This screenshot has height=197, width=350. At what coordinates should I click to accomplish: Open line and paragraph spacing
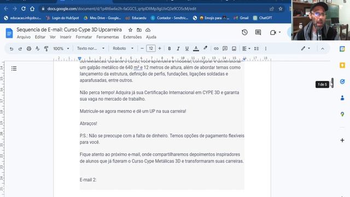point(256,49)
